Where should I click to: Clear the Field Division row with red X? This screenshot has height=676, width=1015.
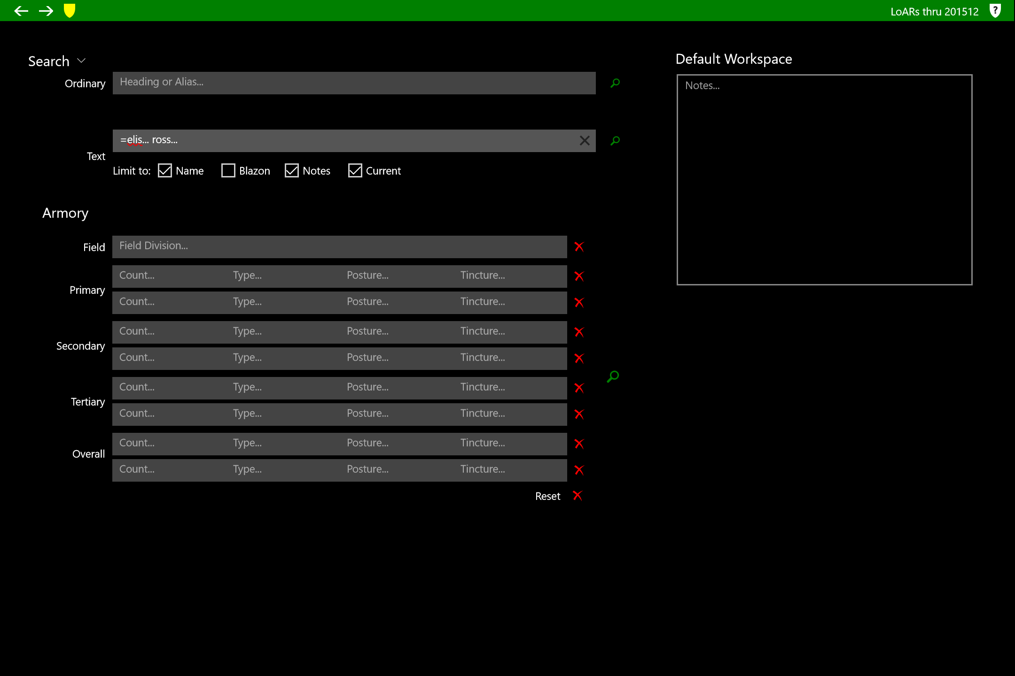point(579,247)
